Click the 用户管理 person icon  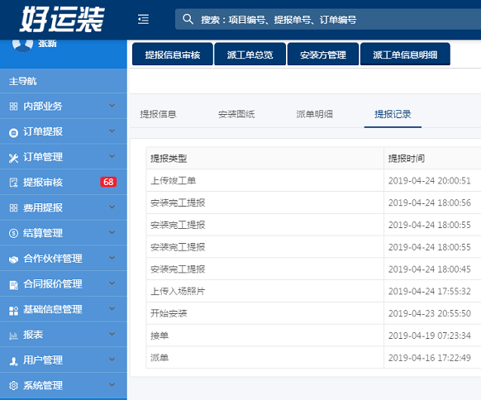pyautogui.click(x=13, y=361)
